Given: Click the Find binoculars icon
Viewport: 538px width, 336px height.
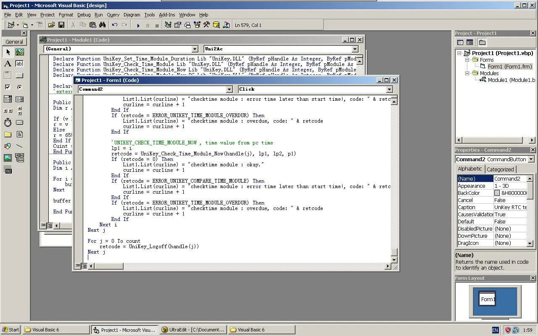Looking at the screenshot, I should [x=102, y=25].
